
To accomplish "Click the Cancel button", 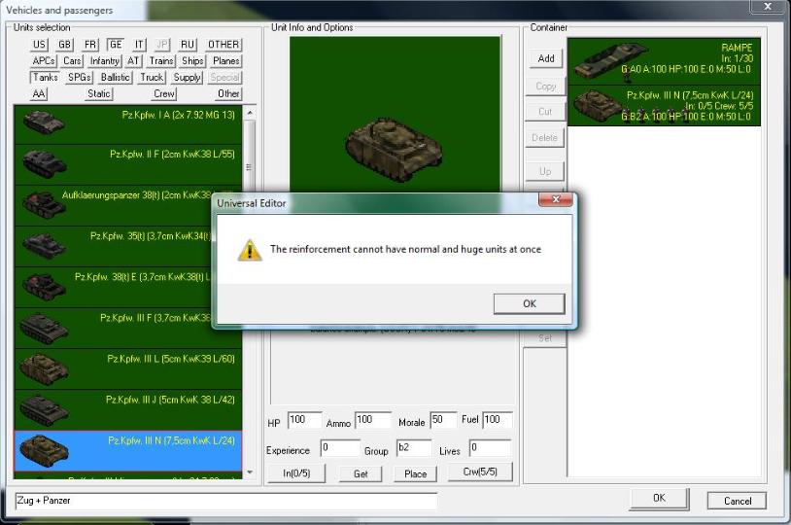I will [x=737, y=501].
